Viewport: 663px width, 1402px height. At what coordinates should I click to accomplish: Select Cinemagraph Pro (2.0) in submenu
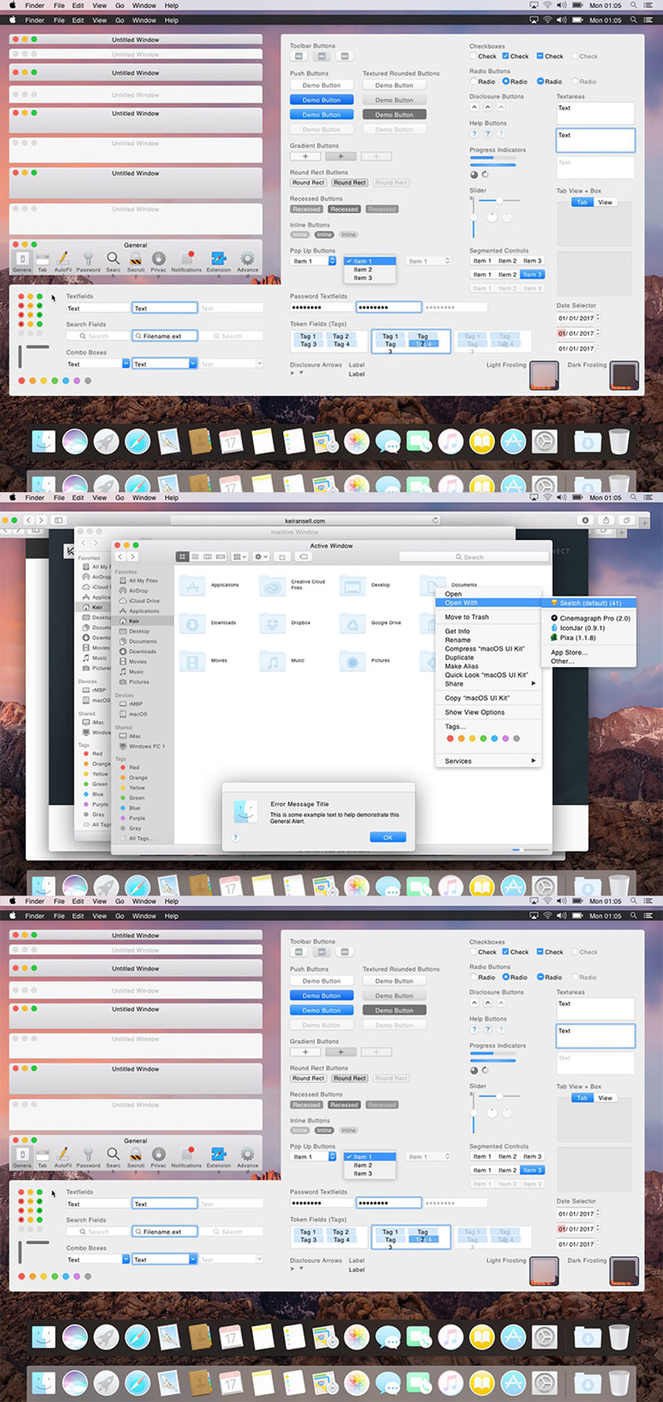[589, 619]
